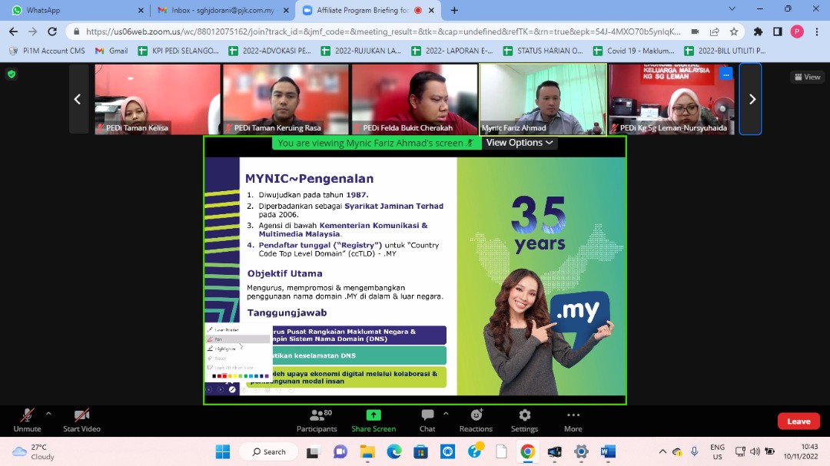Open the STATUS HARIAN O... bookmark

point(543,51)
